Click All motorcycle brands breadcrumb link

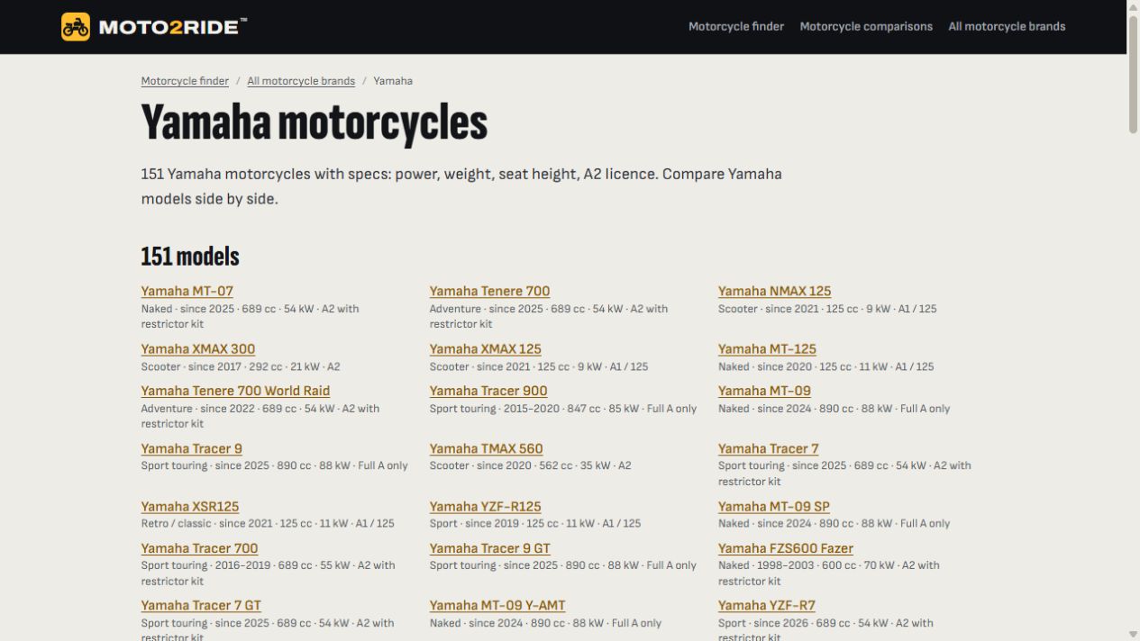click(301, 81)
